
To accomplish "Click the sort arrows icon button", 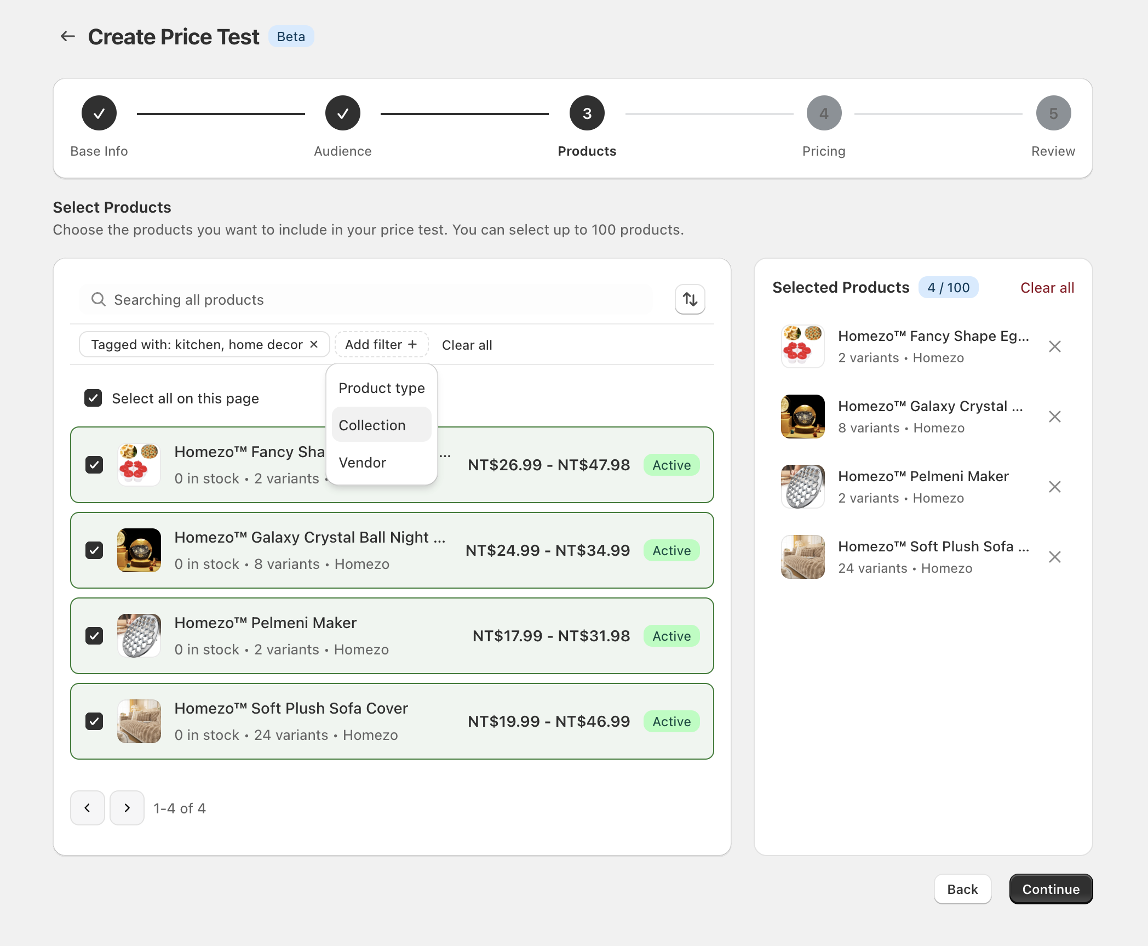I will pos(690,299).
